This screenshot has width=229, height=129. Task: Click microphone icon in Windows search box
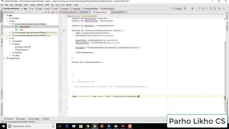point(53,126)
